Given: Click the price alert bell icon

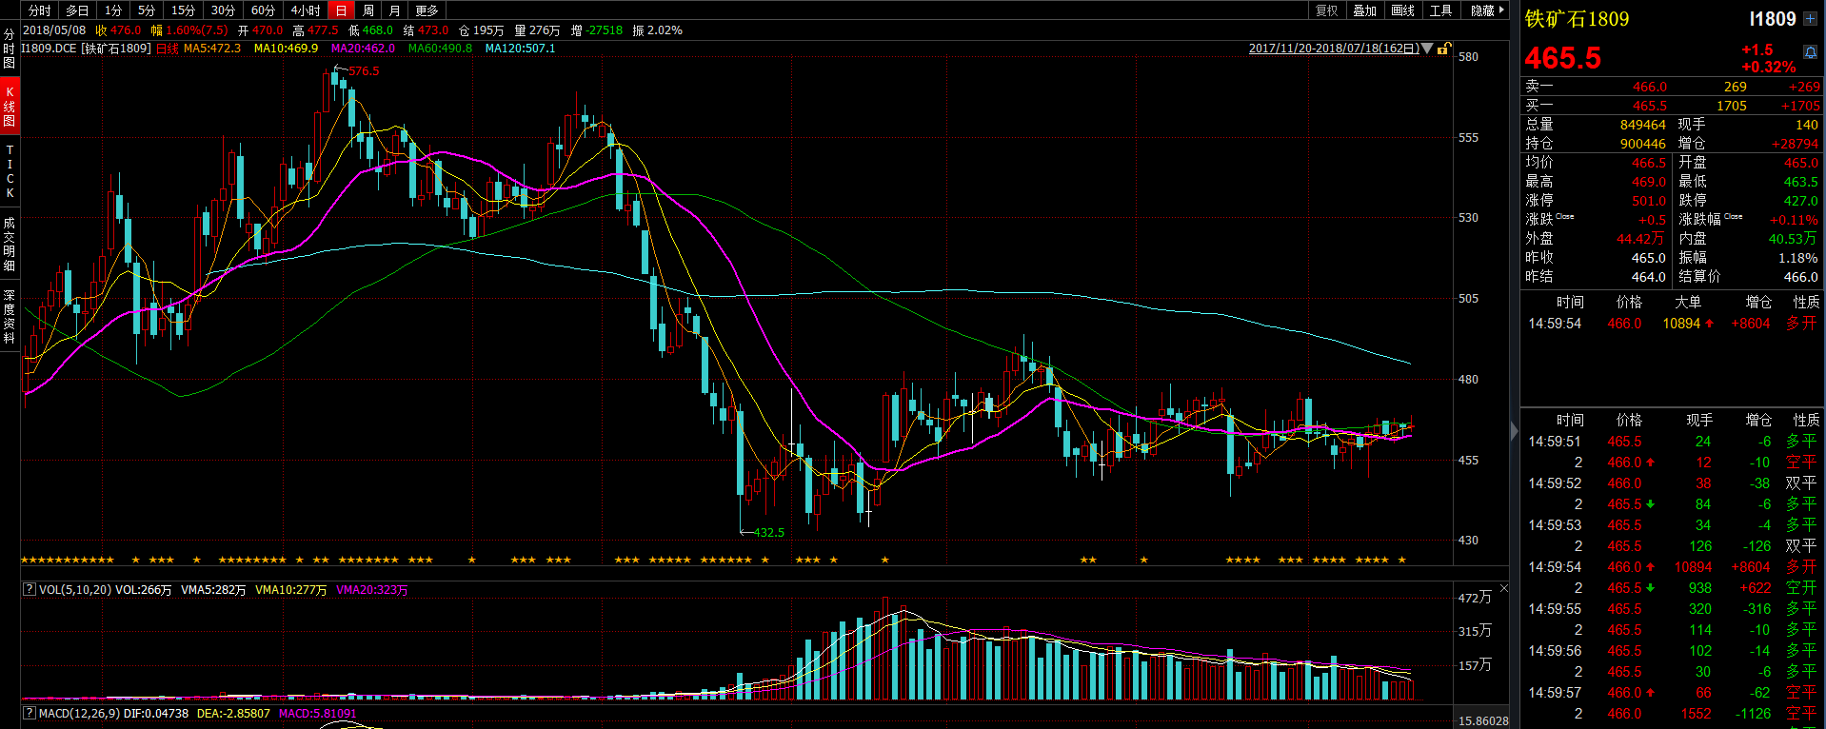Looking at the screenshot, I should pos(1810,51).
